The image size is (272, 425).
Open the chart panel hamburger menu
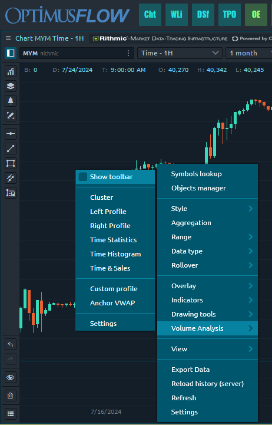coord(8,38)
